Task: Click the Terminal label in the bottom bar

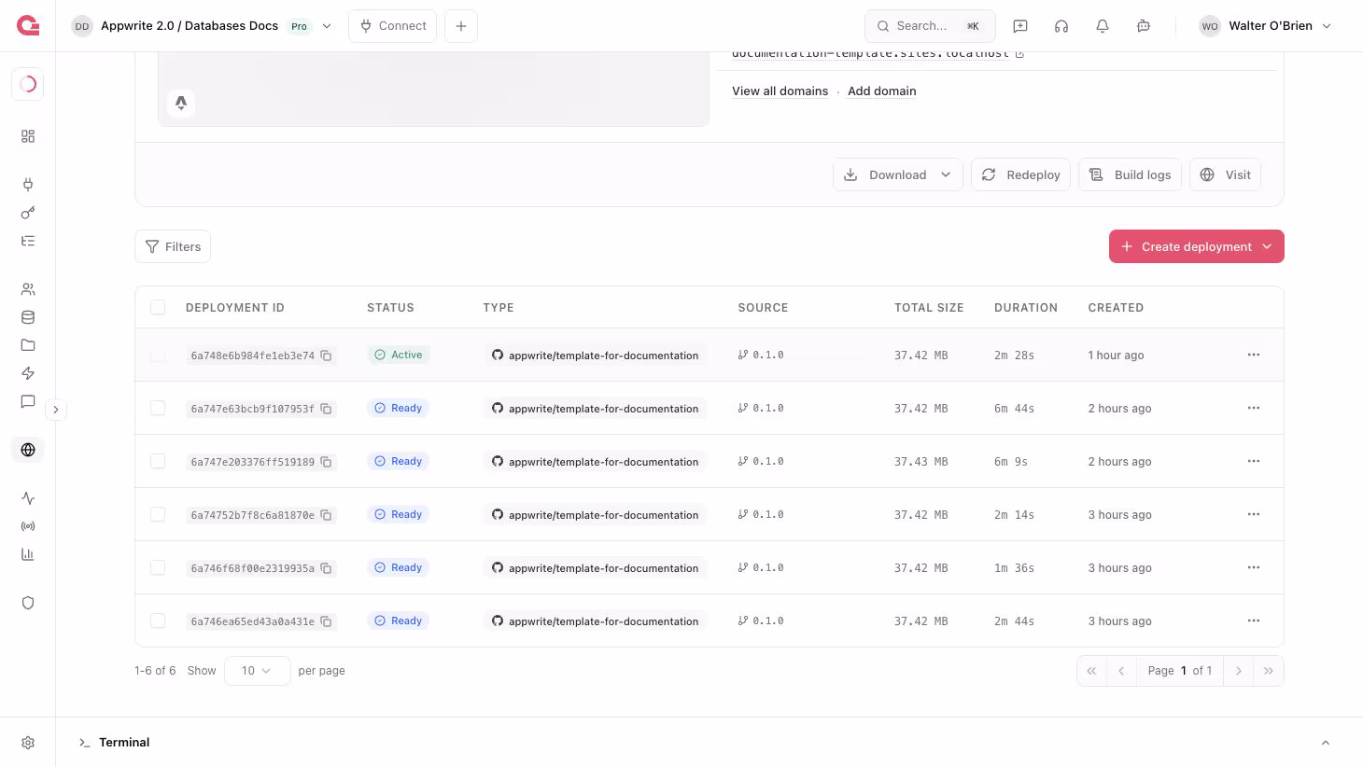Action: pos(124,743)
